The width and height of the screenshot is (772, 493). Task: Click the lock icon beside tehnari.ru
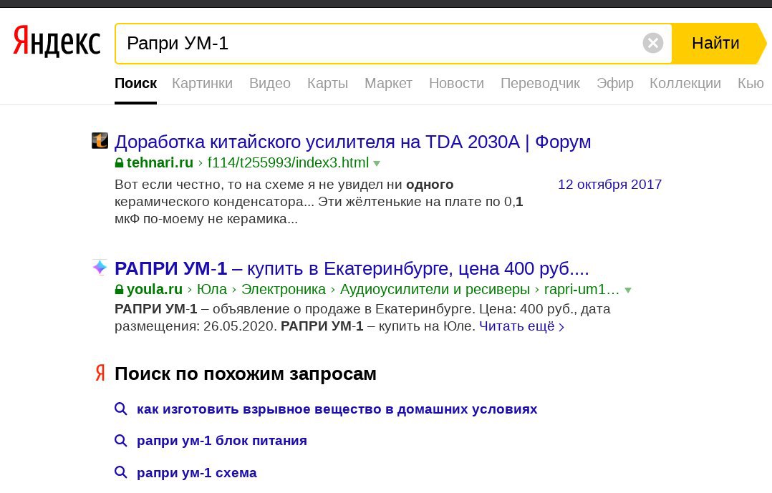click(x=119, y=162)
